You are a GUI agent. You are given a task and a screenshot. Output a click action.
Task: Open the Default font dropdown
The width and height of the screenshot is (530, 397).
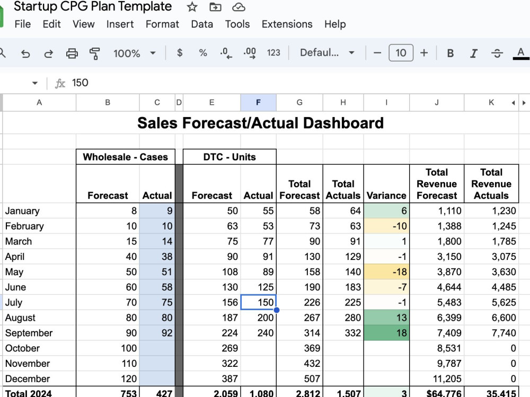(327, 52)
